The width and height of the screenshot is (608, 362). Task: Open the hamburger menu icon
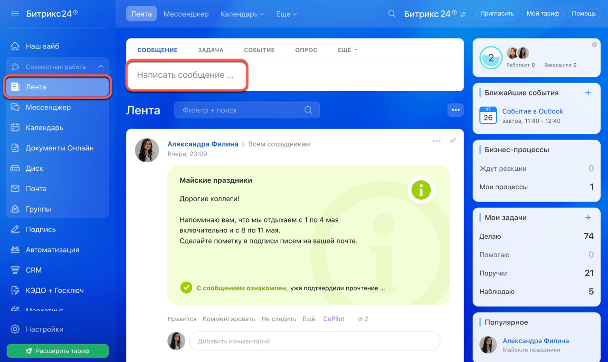pos(15,14)
